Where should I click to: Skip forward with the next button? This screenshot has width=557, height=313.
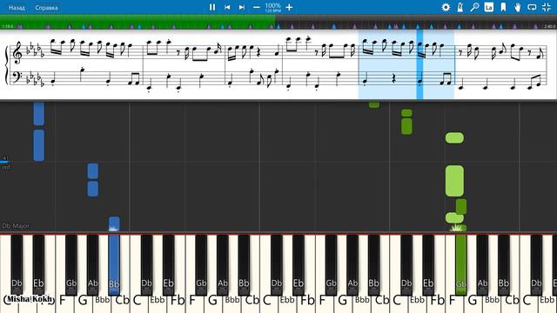[242, 7]
